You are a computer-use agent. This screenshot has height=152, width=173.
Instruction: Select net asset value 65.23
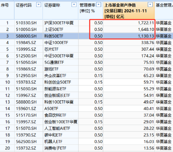pyautogui.click(x=149, y=76)
